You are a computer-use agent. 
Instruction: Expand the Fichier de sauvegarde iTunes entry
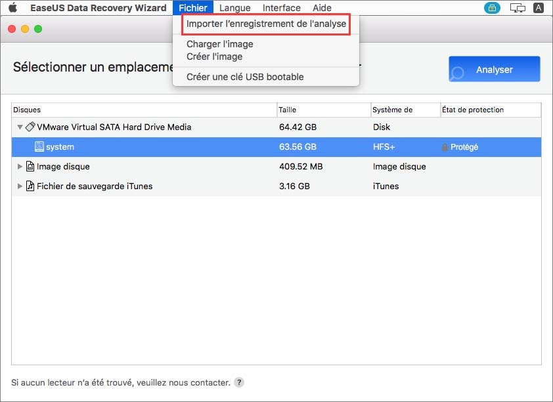[x=20, y=186]
